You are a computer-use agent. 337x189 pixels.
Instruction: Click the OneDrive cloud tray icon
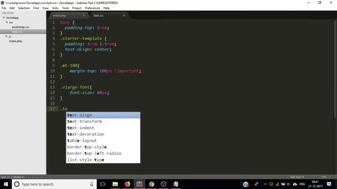click(295, 184)
